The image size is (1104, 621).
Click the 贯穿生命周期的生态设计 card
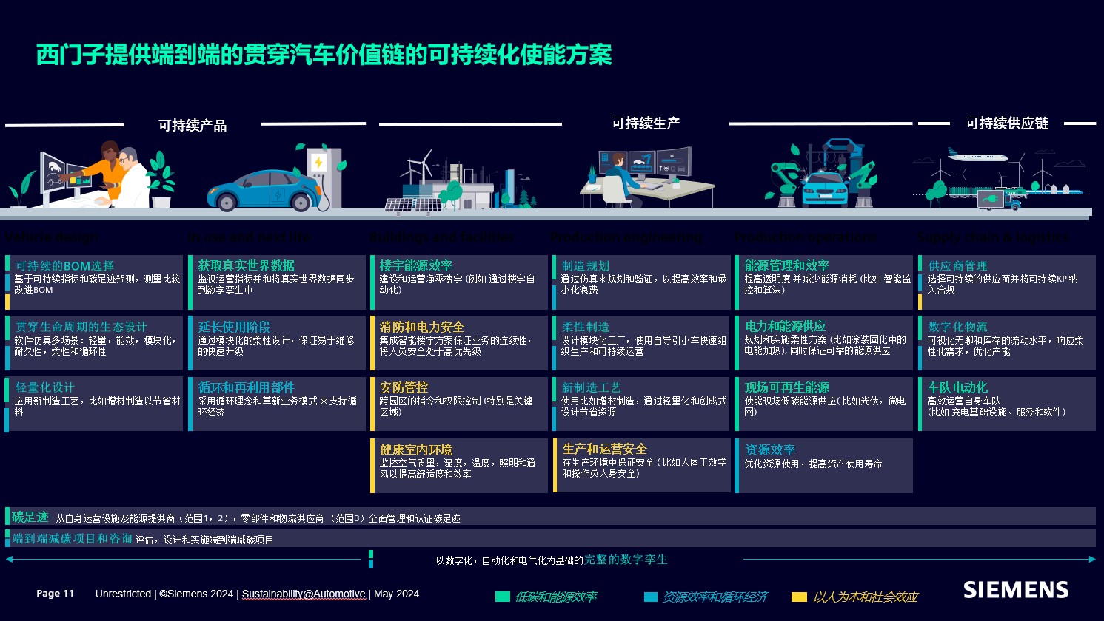click(x=94, y=343)
